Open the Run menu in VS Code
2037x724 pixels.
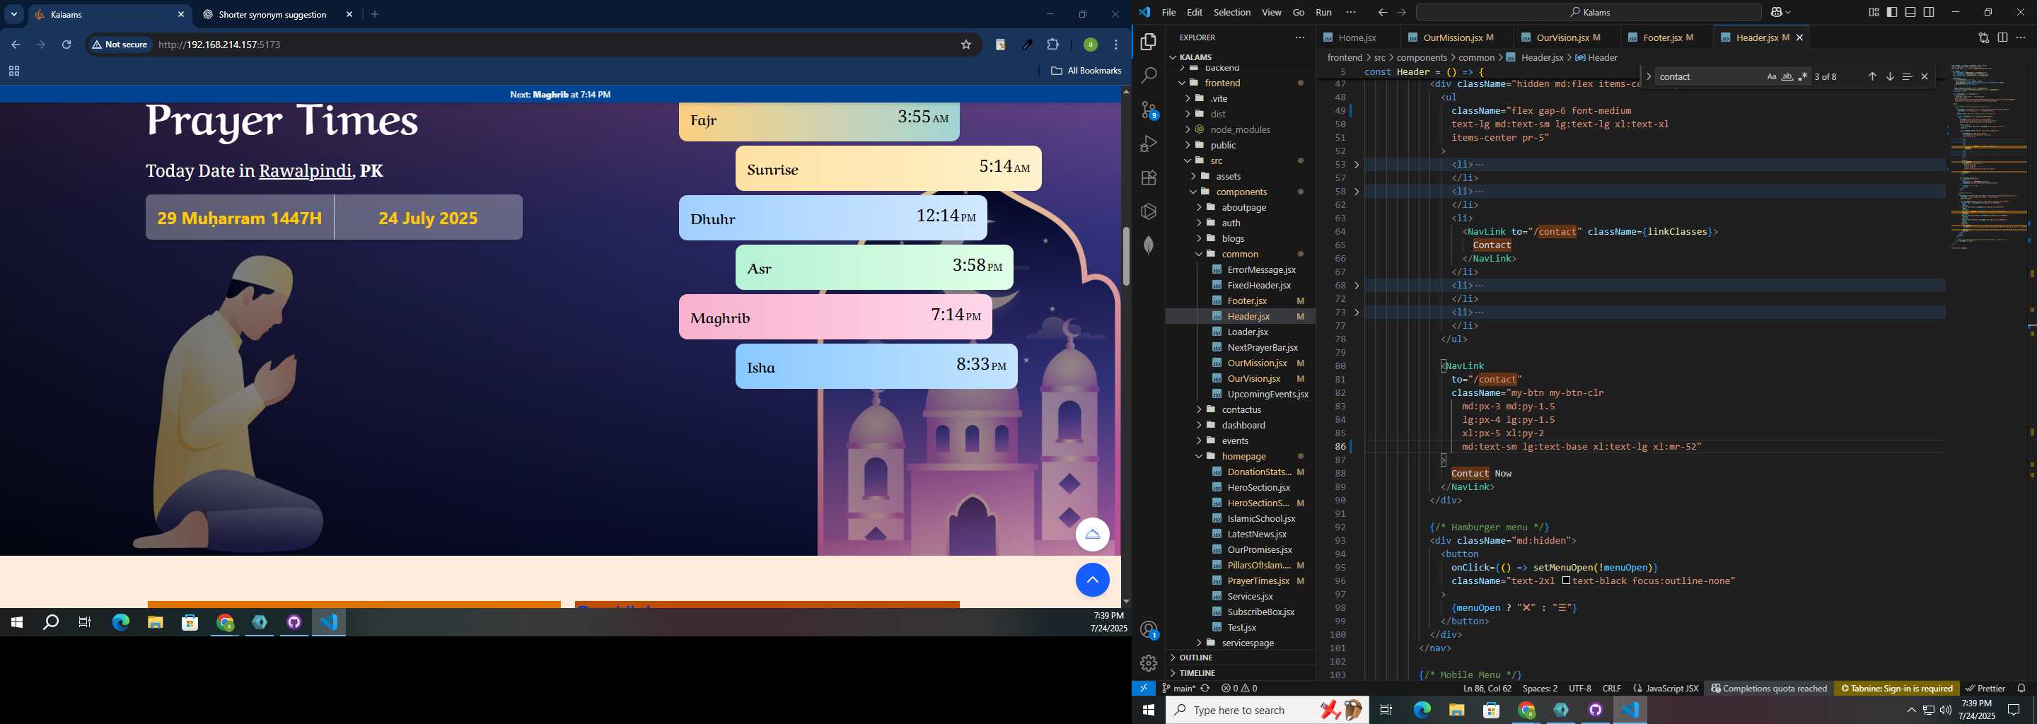coord(1323,12)
